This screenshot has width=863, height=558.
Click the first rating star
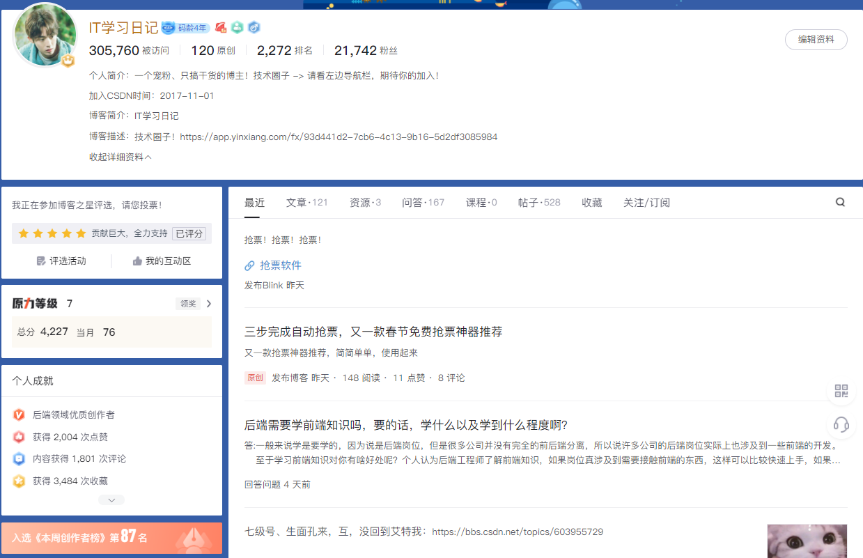pyautogui.click(x=24, y=233)
